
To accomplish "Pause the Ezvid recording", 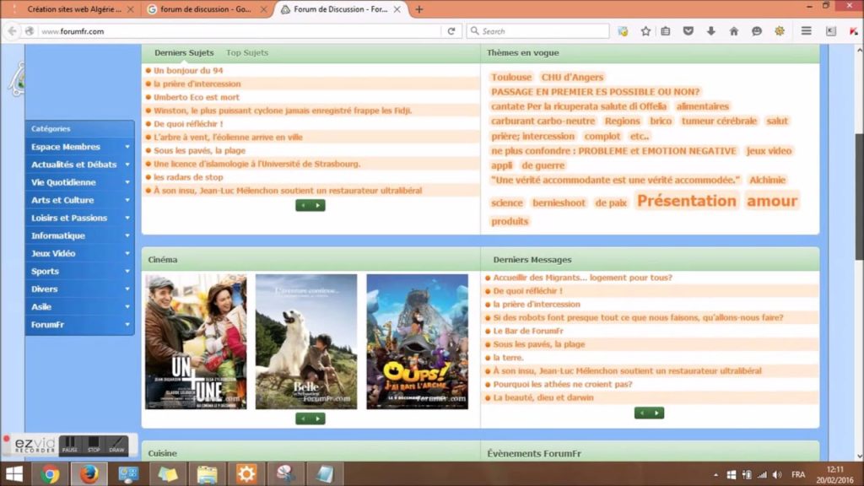I will [x=69, y=445].
